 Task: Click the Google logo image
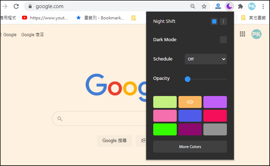tap(116, 87)
